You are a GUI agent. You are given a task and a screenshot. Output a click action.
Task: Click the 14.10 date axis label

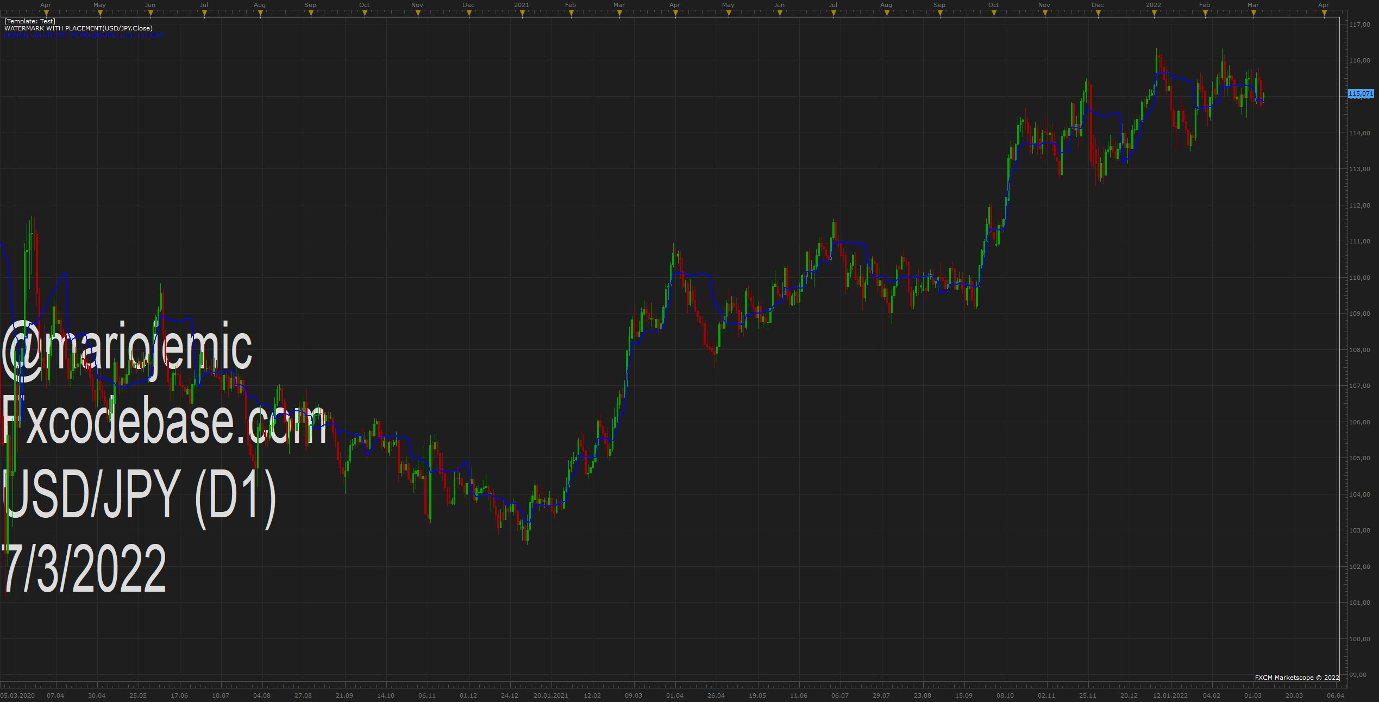coord(386,695)
